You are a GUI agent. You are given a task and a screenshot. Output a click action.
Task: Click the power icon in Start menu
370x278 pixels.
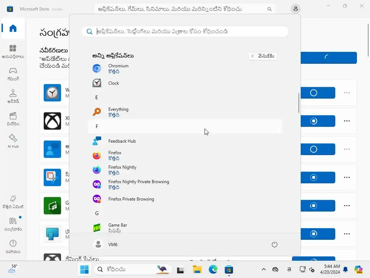pyautogui.click(x=275, y=244)
